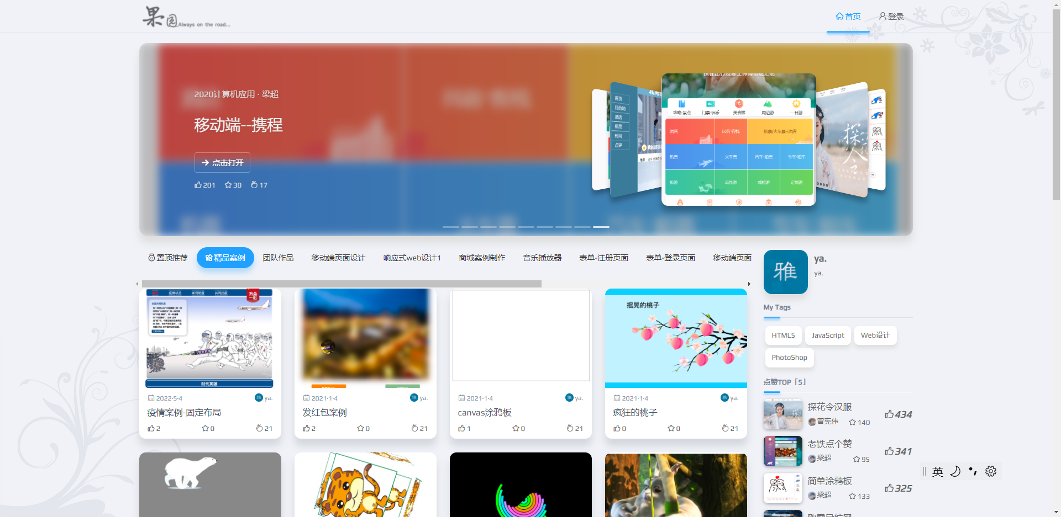1061x517 pixels.
Task: Click the like icon on 疫情案例-固定布局 card
Action: [151, 428]
